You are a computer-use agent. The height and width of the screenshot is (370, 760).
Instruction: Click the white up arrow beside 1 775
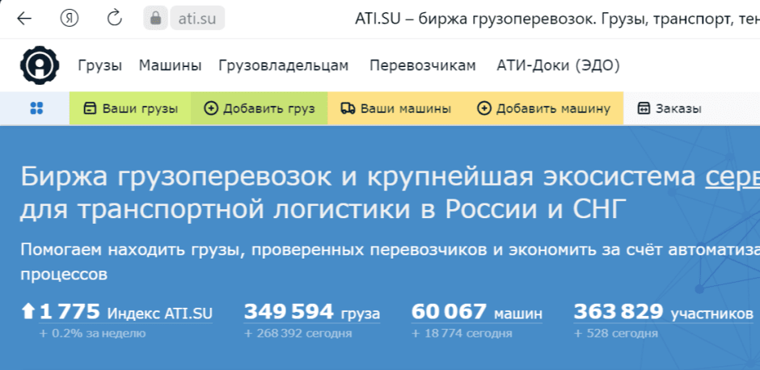click(x=28, y=311)
